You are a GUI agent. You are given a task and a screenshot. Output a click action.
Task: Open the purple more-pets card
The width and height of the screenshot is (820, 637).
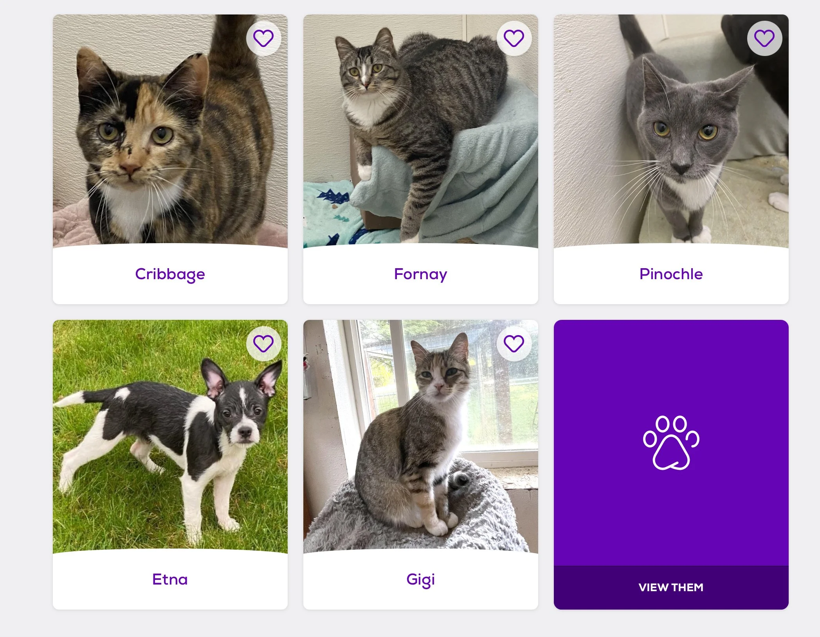pos(671,465)
